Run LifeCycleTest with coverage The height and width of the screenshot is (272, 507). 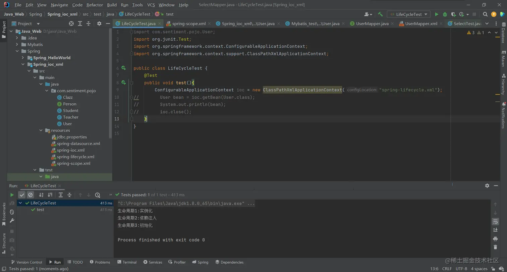point(453,14)
